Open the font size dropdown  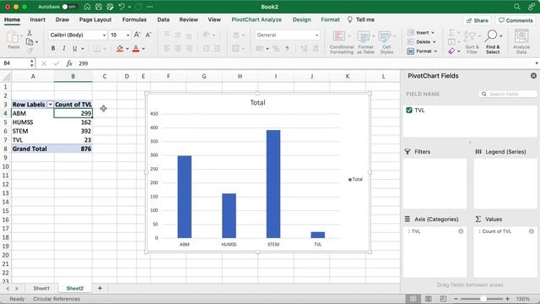[x=127, y=35]
